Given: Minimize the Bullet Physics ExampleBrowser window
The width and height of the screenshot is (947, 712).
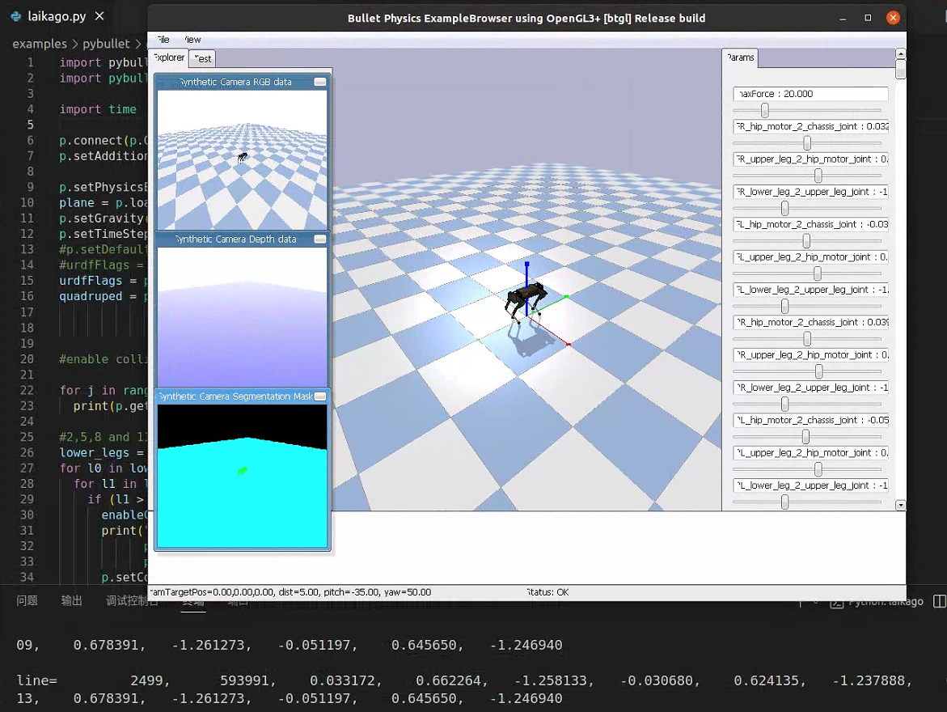Looking at the screenshot, I should 843,18.
